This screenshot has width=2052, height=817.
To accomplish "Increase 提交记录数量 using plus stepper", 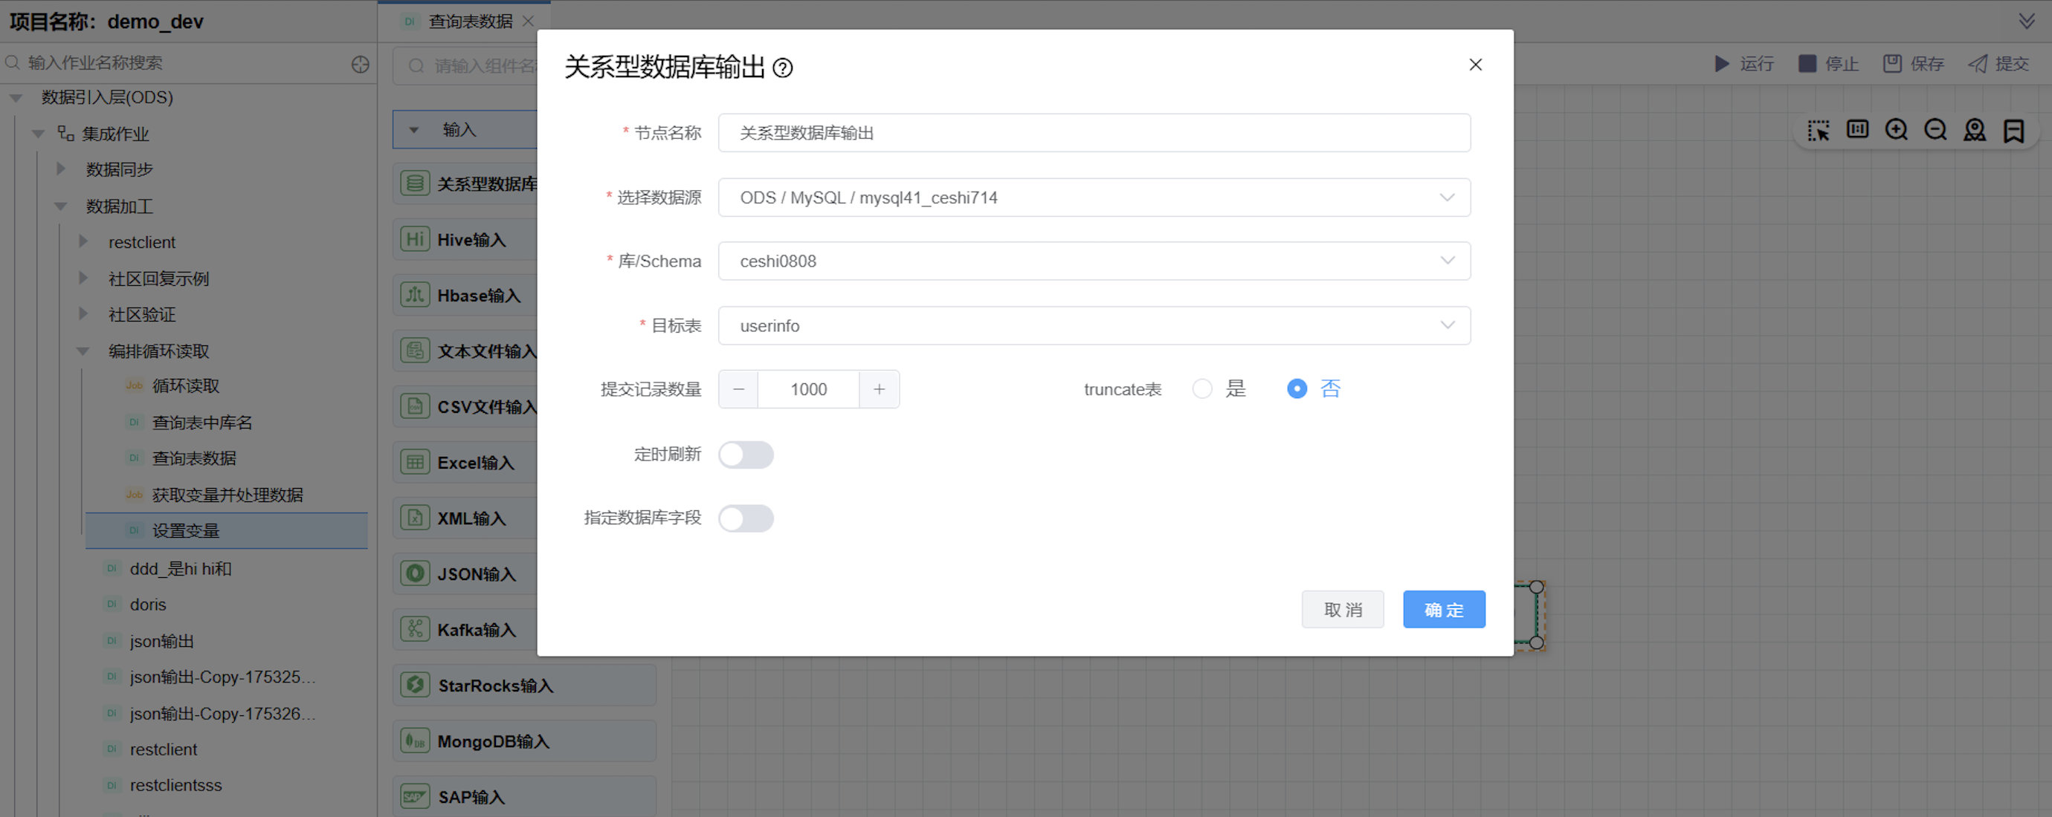I will coord(879,389).
